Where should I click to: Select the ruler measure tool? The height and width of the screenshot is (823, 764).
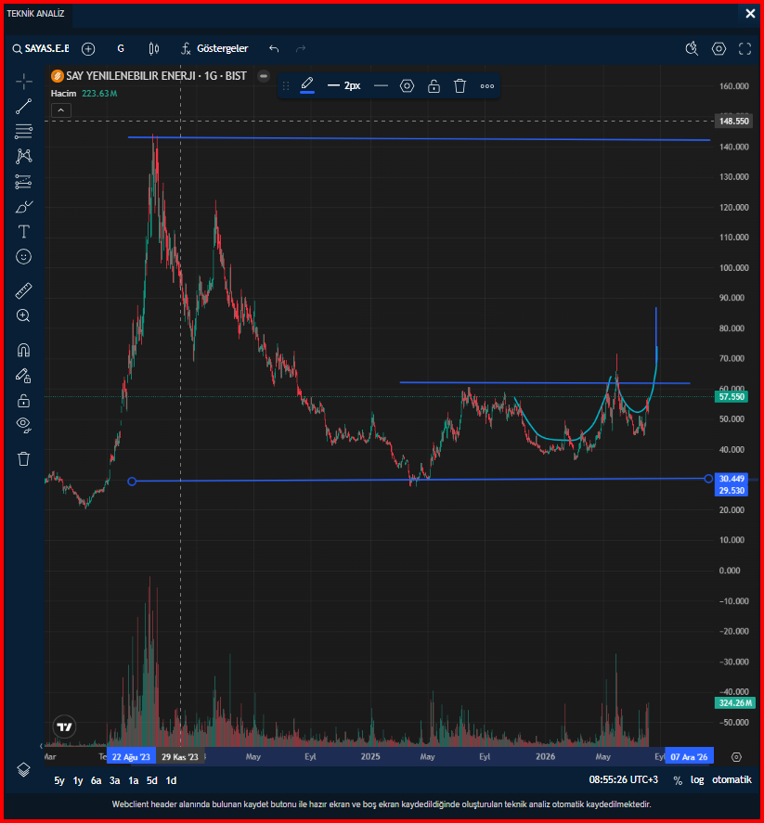[x=23, y=290]
